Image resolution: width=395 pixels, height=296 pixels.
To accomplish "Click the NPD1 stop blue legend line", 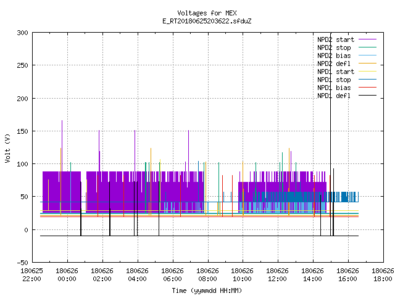I will coord(367,80).
